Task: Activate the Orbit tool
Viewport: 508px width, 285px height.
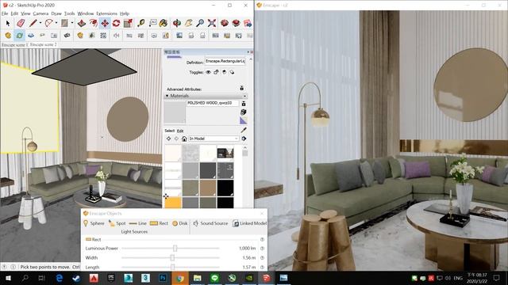Action: coord(176,23)
